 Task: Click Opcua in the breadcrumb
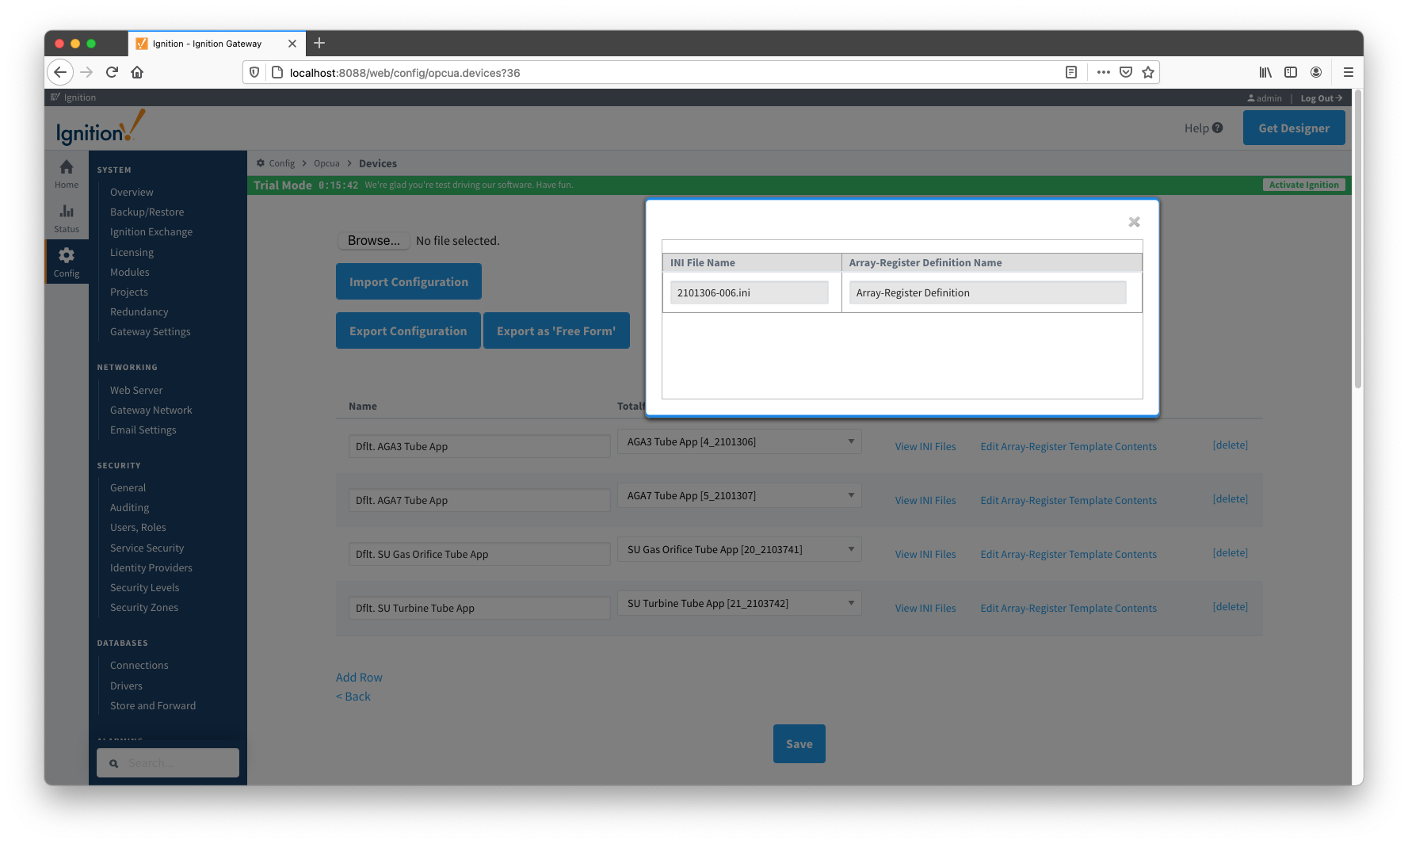pos(326,163)
